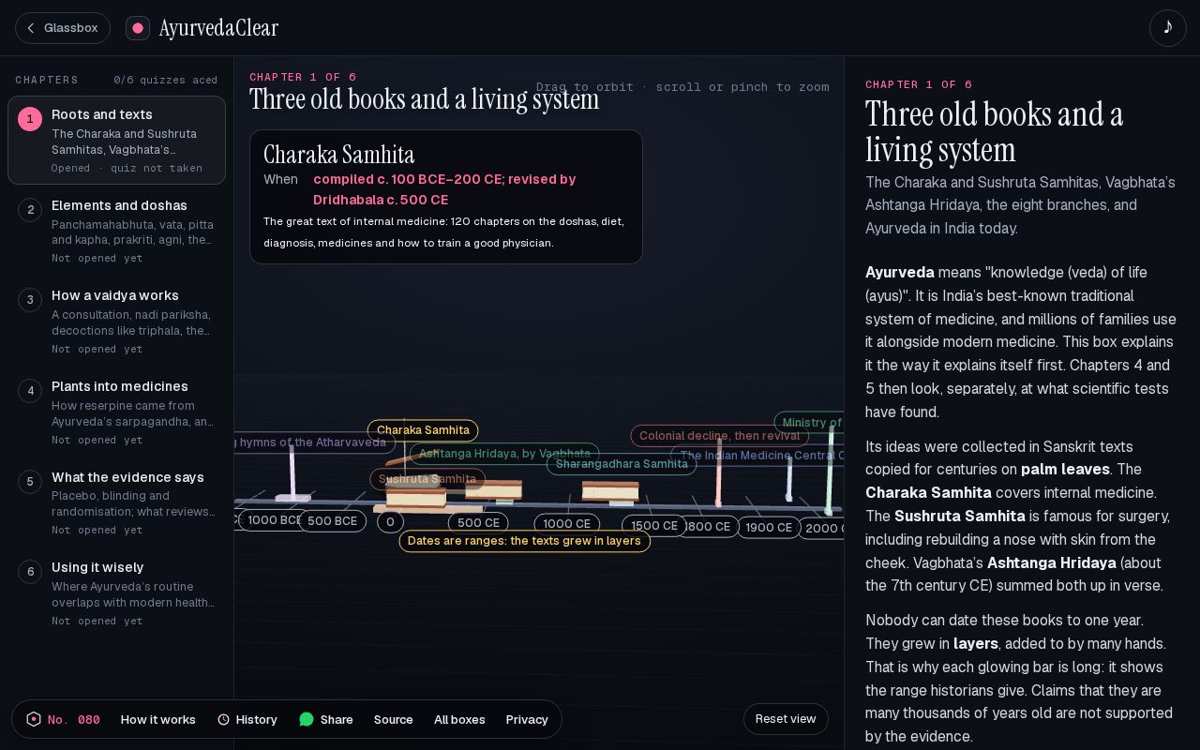Image resolution: width=1200 pixels, height=750 pixels.
Task: Select the hymns of the Atharvaveda label
Action: 314,442
